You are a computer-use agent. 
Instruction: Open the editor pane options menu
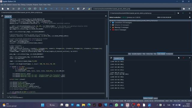tap(106, 16)
